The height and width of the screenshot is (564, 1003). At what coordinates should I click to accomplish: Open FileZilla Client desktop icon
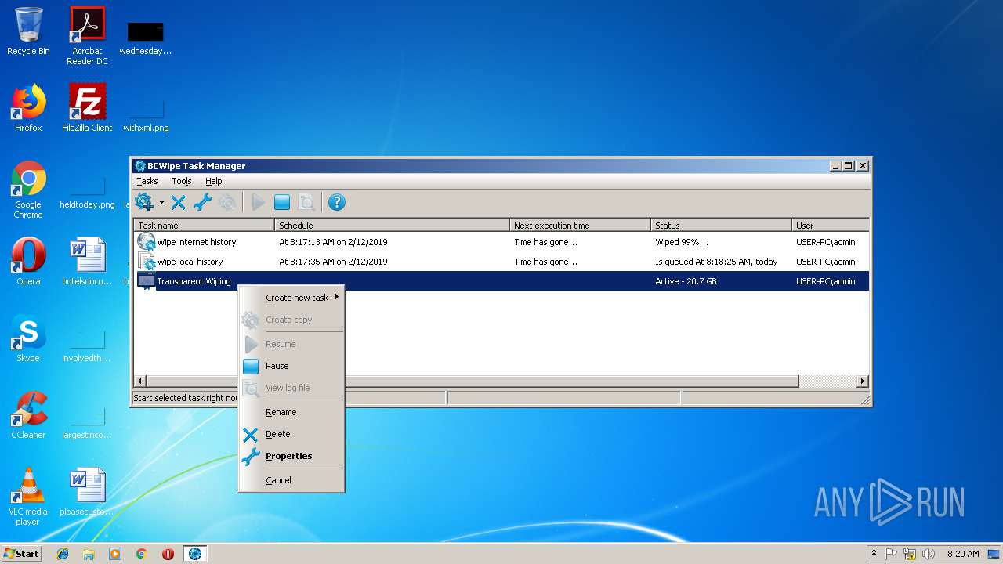click(87, 108)
